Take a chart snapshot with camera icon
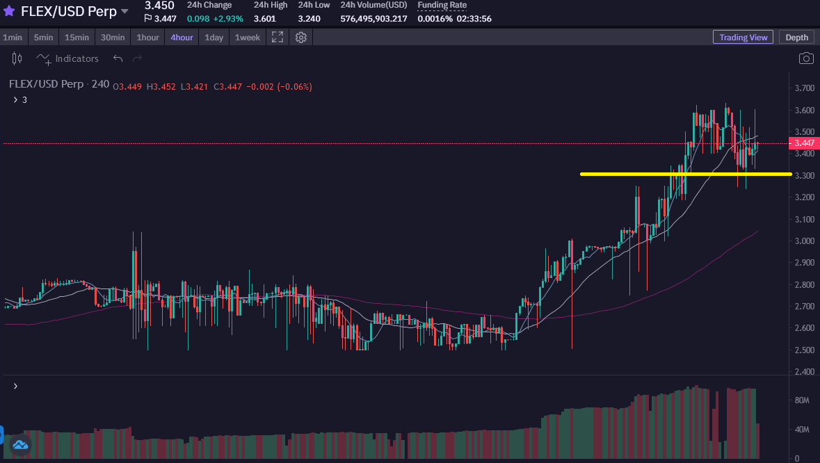Viewport: 820px width, 463px height. pos(806,58)
